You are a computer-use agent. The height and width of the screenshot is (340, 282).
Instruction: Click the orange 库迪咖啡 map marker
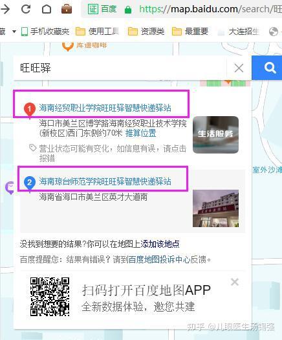click(68, 46)
